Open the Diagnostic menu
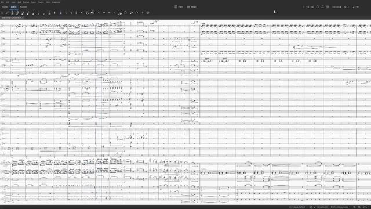Viewport: 371px width, 209px height. point(56,2)
